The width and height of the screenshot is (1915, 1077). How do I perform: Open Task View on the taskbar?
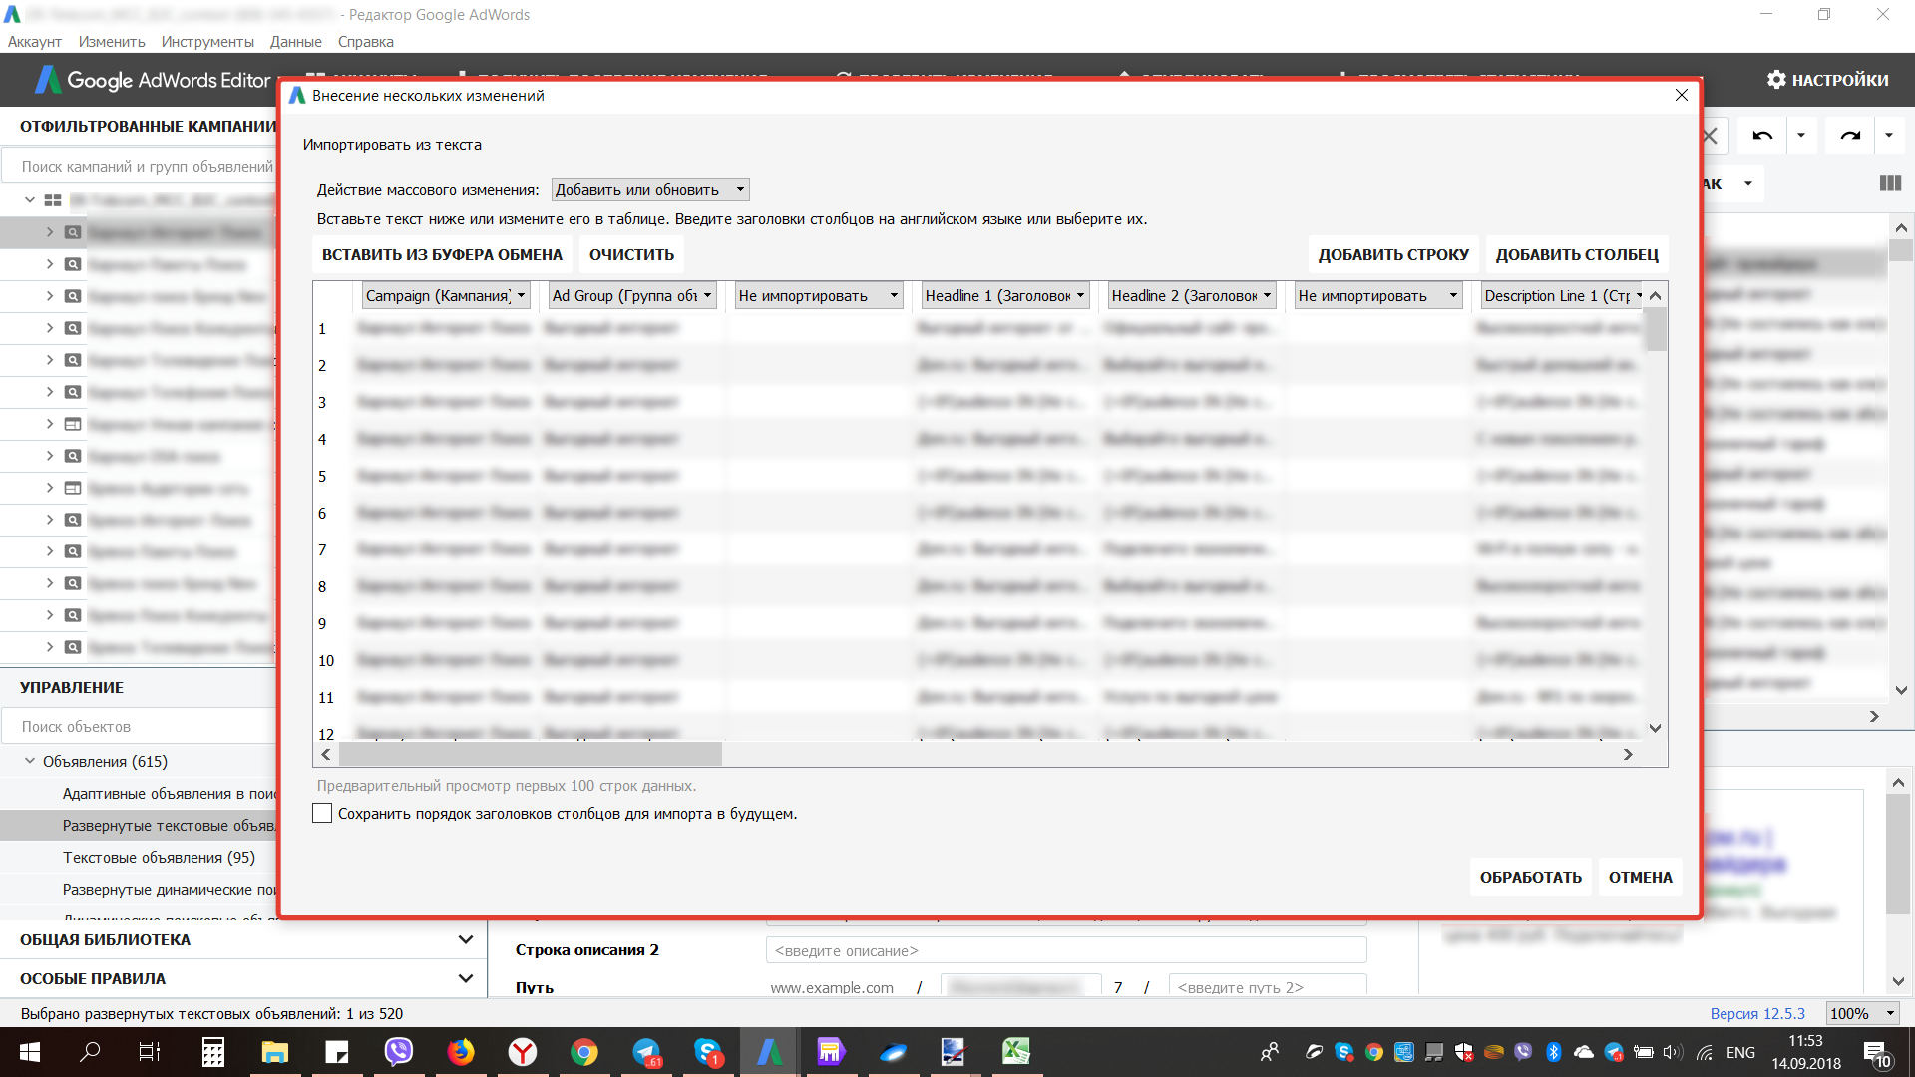tap(150, 1052)
